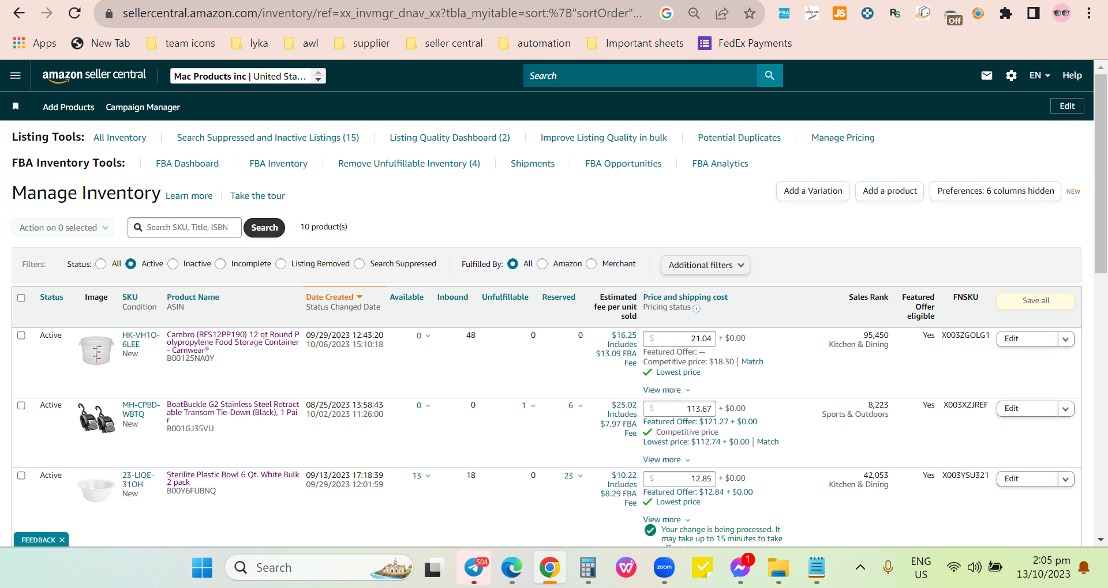Open File Explorer from the taskbar
The height and width of the screenshot is (588, 1108).
778,568
